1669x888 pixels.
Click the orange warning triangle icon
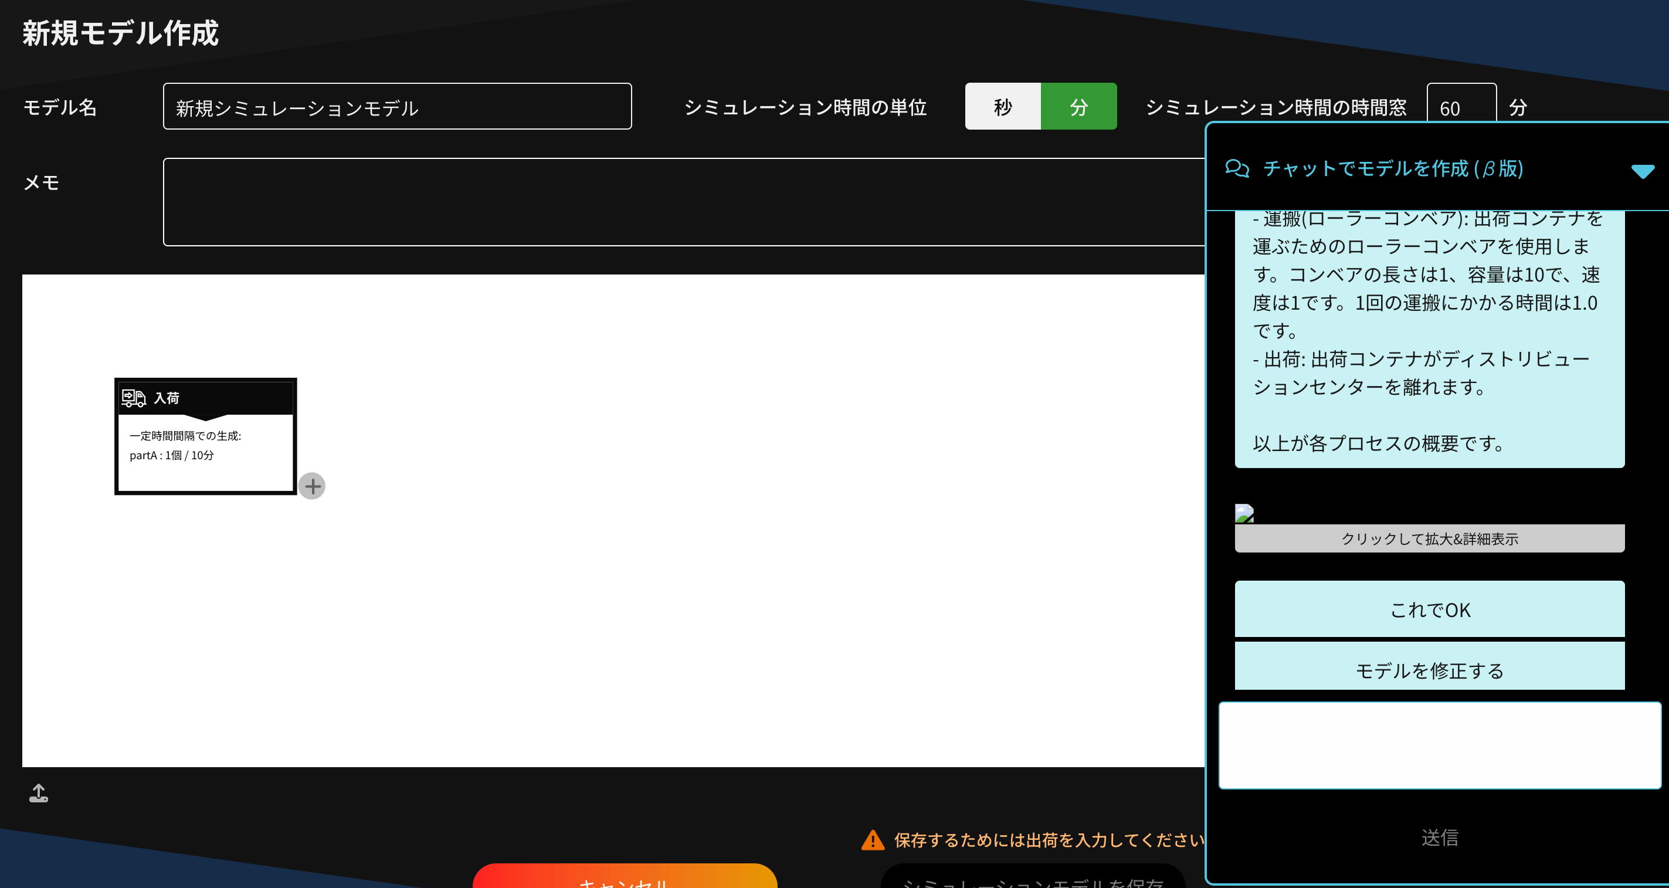click(x=873, y=840)
